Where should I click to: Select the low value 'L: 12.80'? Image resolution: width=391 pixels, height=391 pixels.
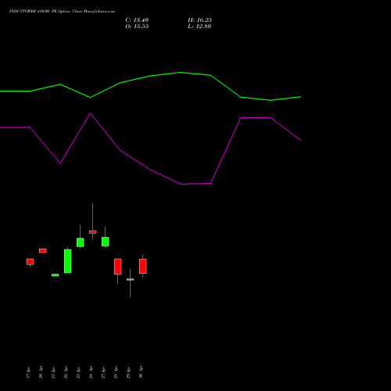pyautogui.click(x=199, y=27)
